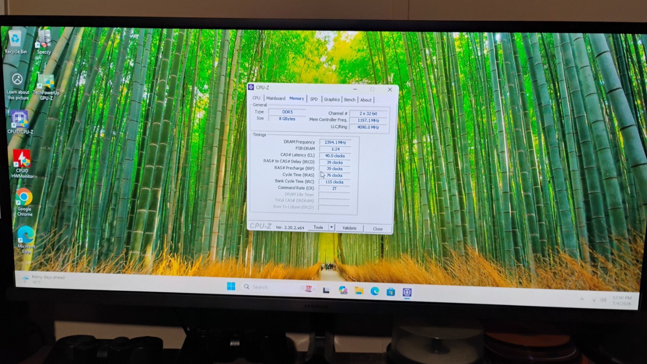Image resolution: width=647 pixels, height=364 pixels.
Task: Open the weather widget on taskbar
Action: [x=44, y=279]
